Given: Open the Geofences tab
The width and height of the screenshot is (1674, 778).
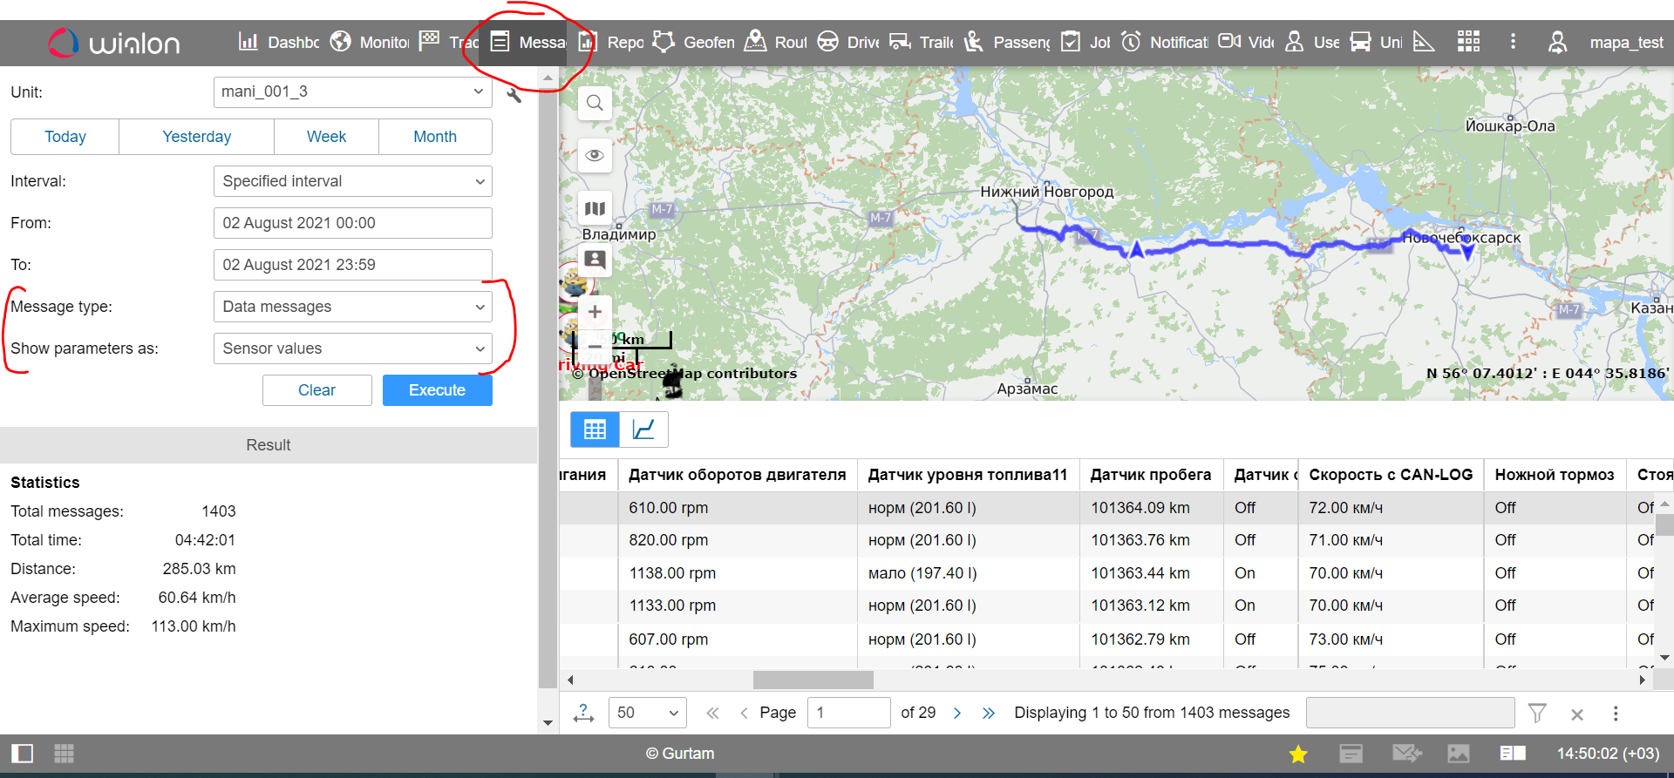Looking at the screenshot, I should tap(694, 42).
